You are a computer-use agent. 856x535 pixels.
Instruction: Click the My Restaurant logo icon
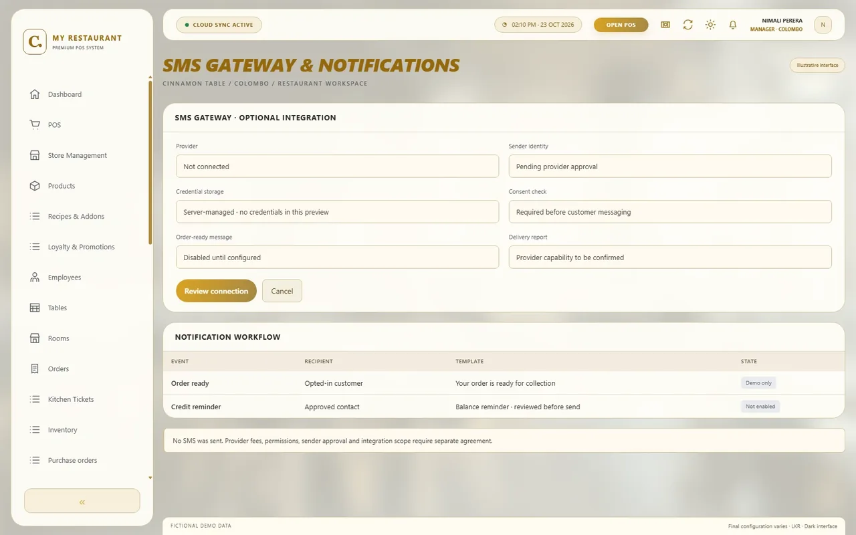click(x=35, y=41)
